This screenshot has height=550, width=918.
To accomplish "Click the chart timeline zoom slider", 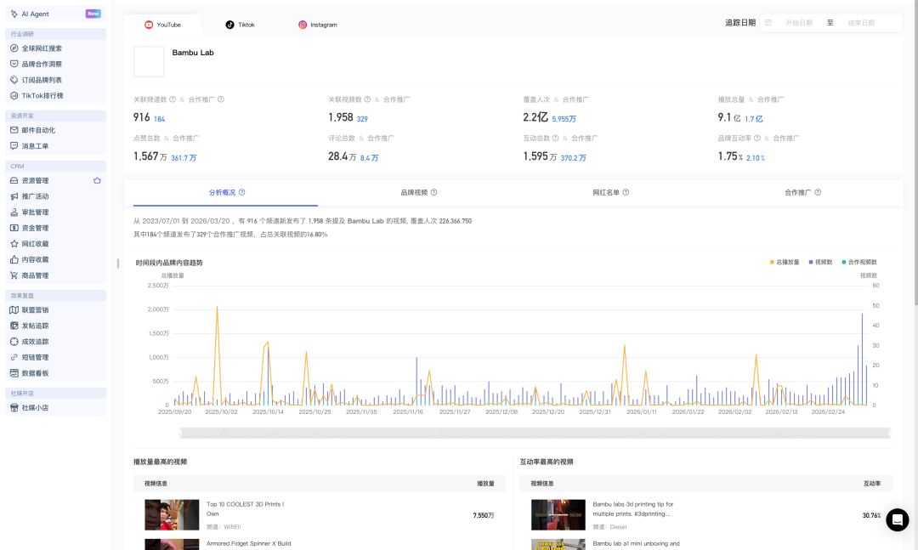I will point(535,433).
